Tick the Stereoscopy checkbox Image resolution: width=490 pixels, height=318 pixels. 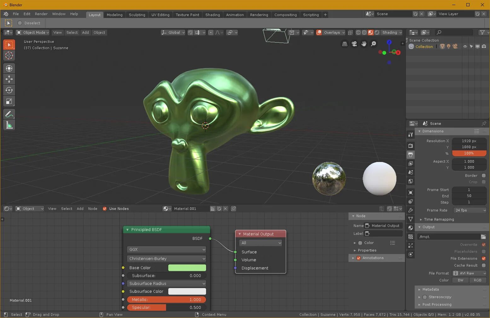[425, 297]
